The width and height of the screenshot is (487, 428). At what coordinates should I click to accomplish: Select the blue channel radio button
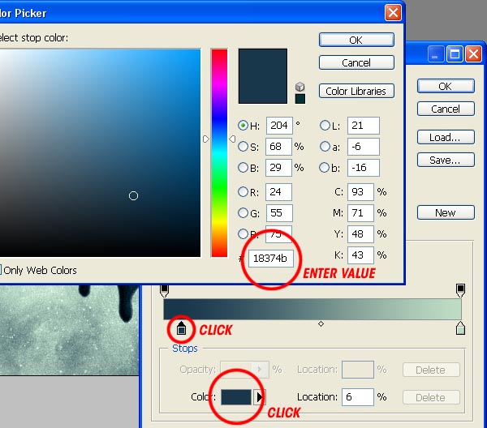point(243,233)
